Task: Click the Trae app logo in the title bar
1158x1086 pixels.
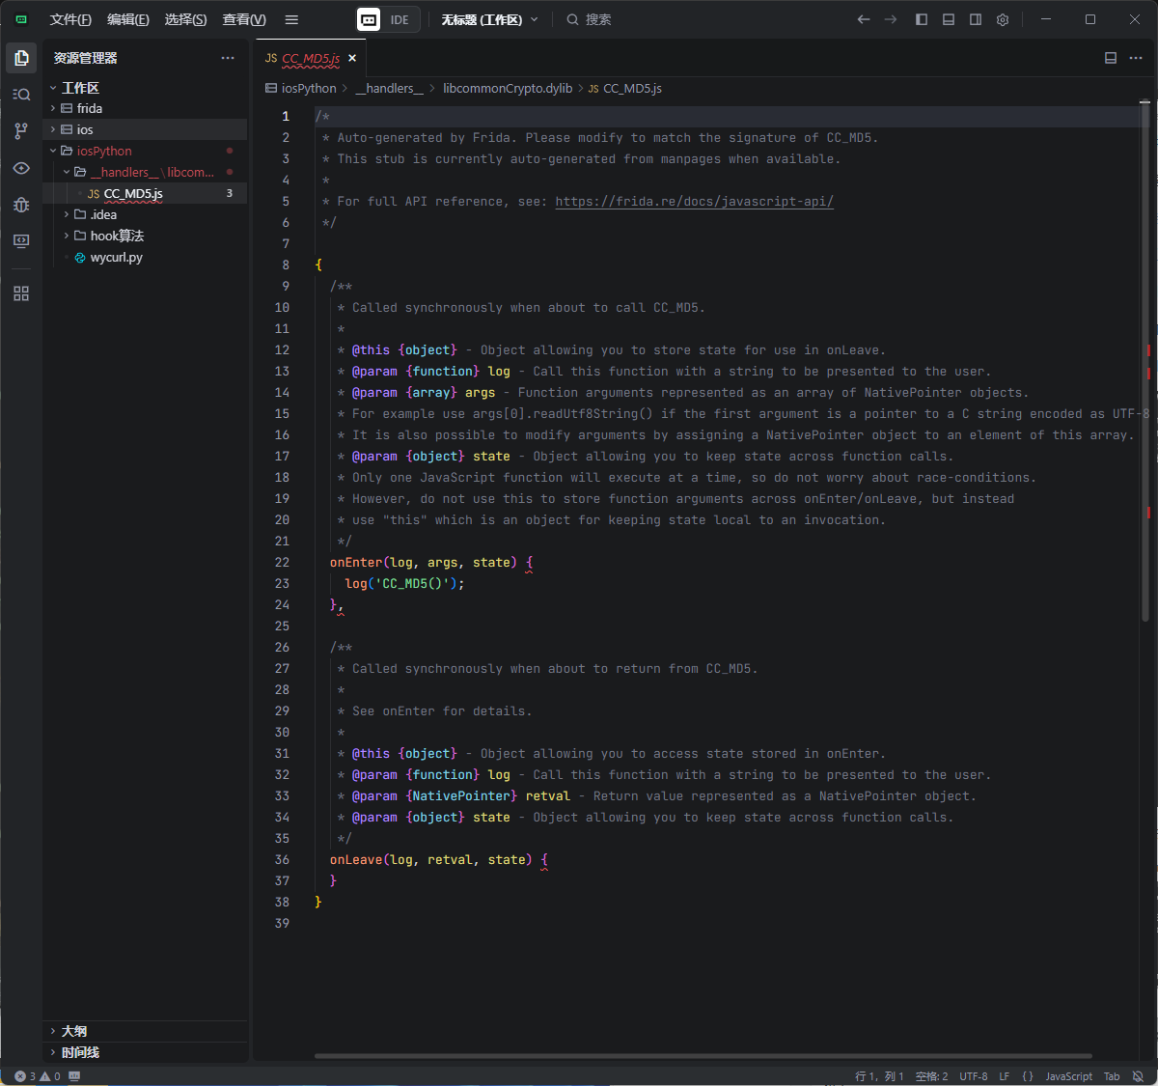Action: pos(21,19)
